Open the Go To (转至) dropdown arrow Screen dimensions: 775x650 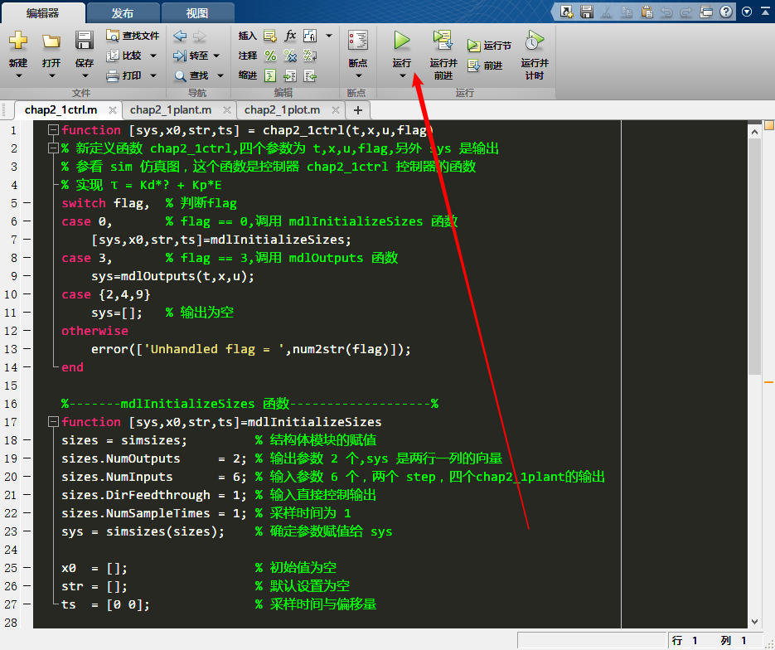click(x=216, y=56)
